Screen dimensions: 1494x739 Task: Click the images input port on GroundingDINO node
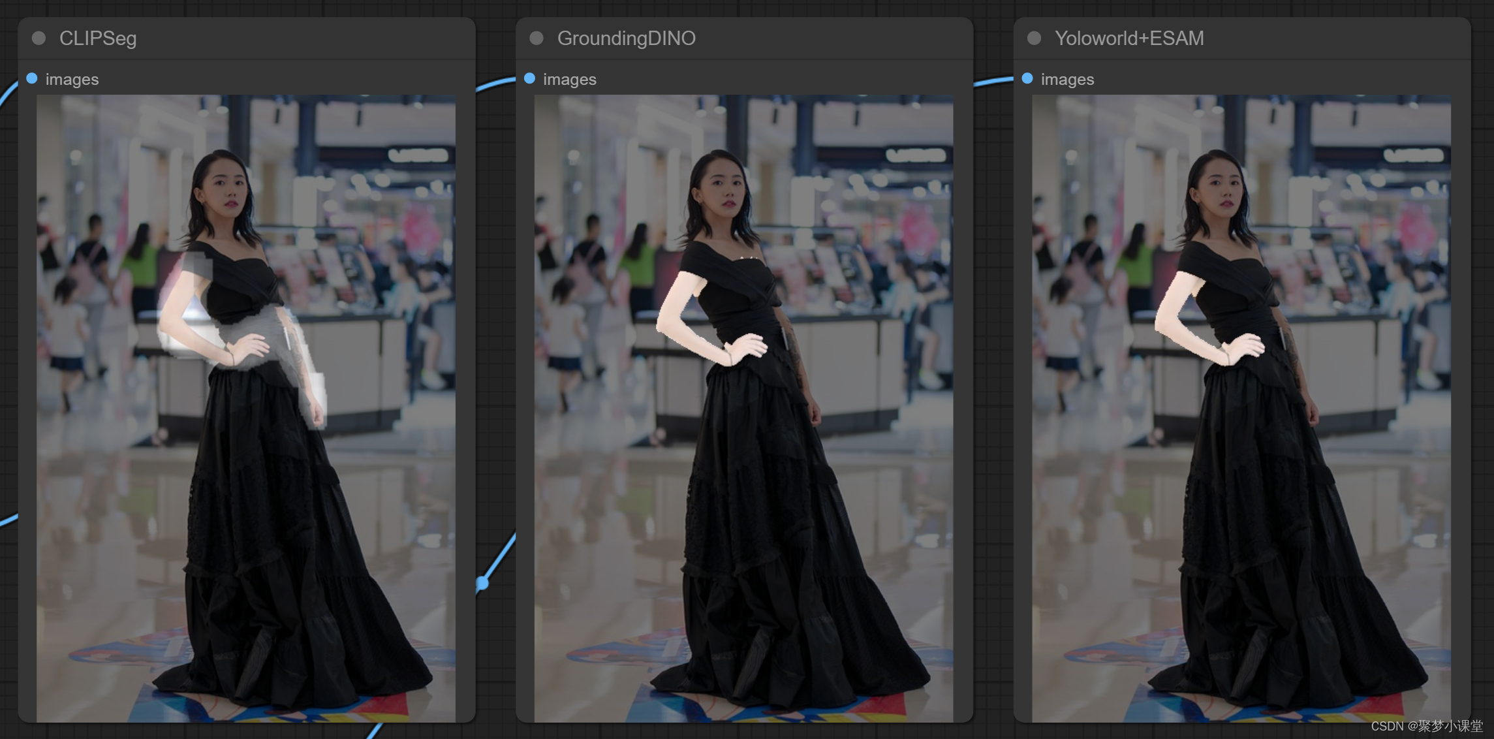529,78
